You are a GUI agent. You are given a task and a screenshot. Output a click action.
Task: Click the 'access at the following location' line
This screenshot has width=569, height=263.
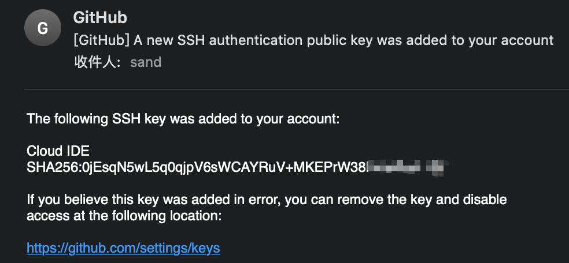coord(124,216)
